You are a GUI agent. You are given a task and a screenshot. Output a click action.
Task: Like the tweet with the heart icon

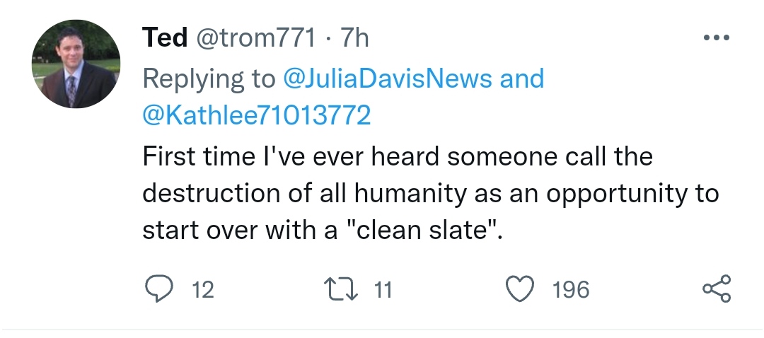coord(521,289)
